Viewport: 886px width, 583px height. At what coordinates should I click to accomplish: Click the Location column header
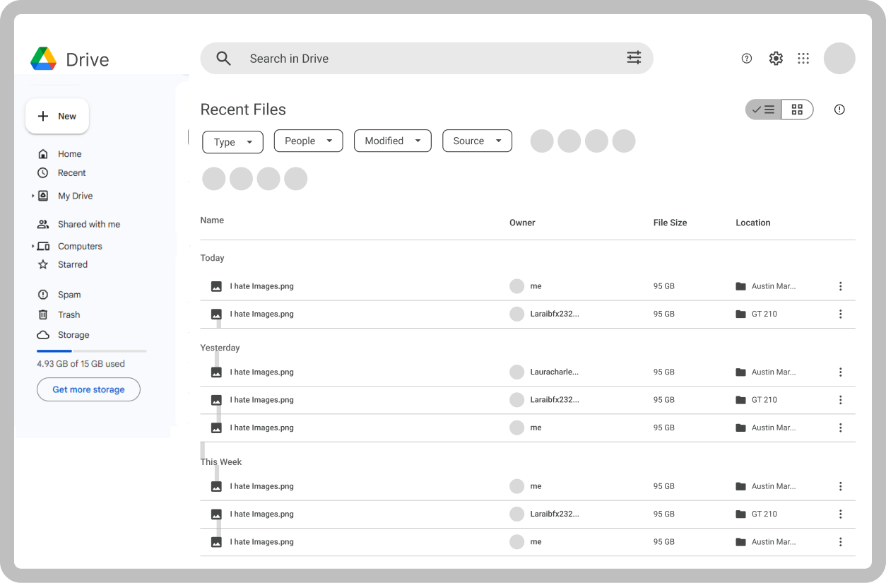(x=752, y=223)
